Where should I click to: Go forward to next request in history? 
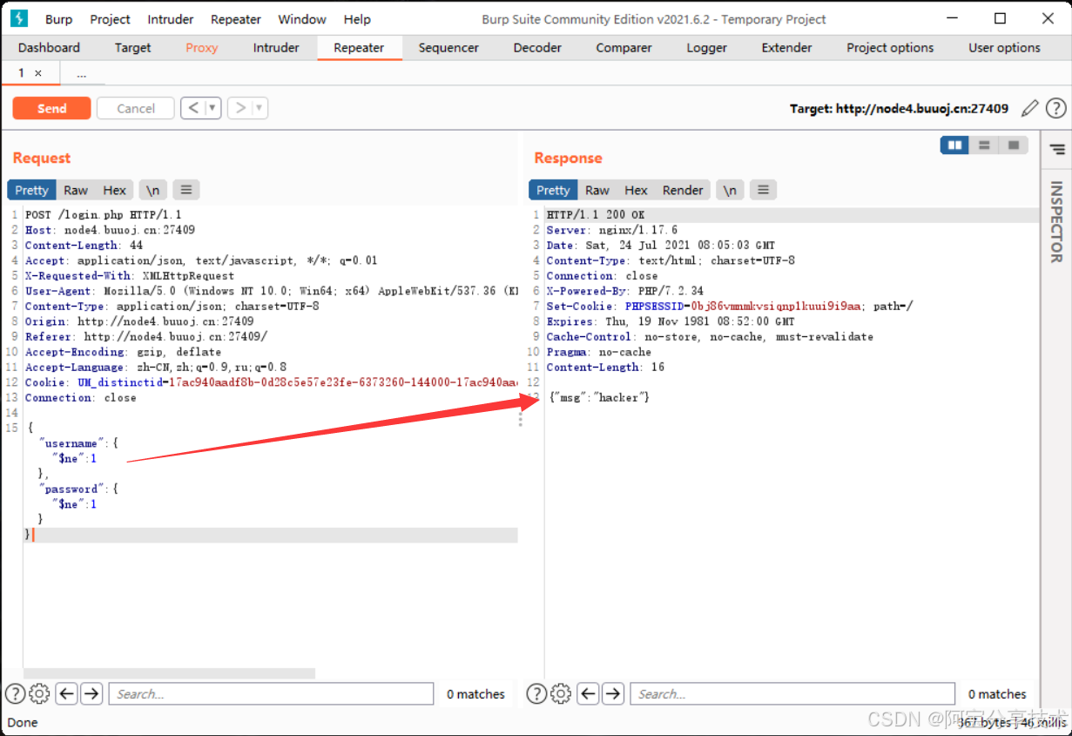pyautogui.click(x=239, y=108)
